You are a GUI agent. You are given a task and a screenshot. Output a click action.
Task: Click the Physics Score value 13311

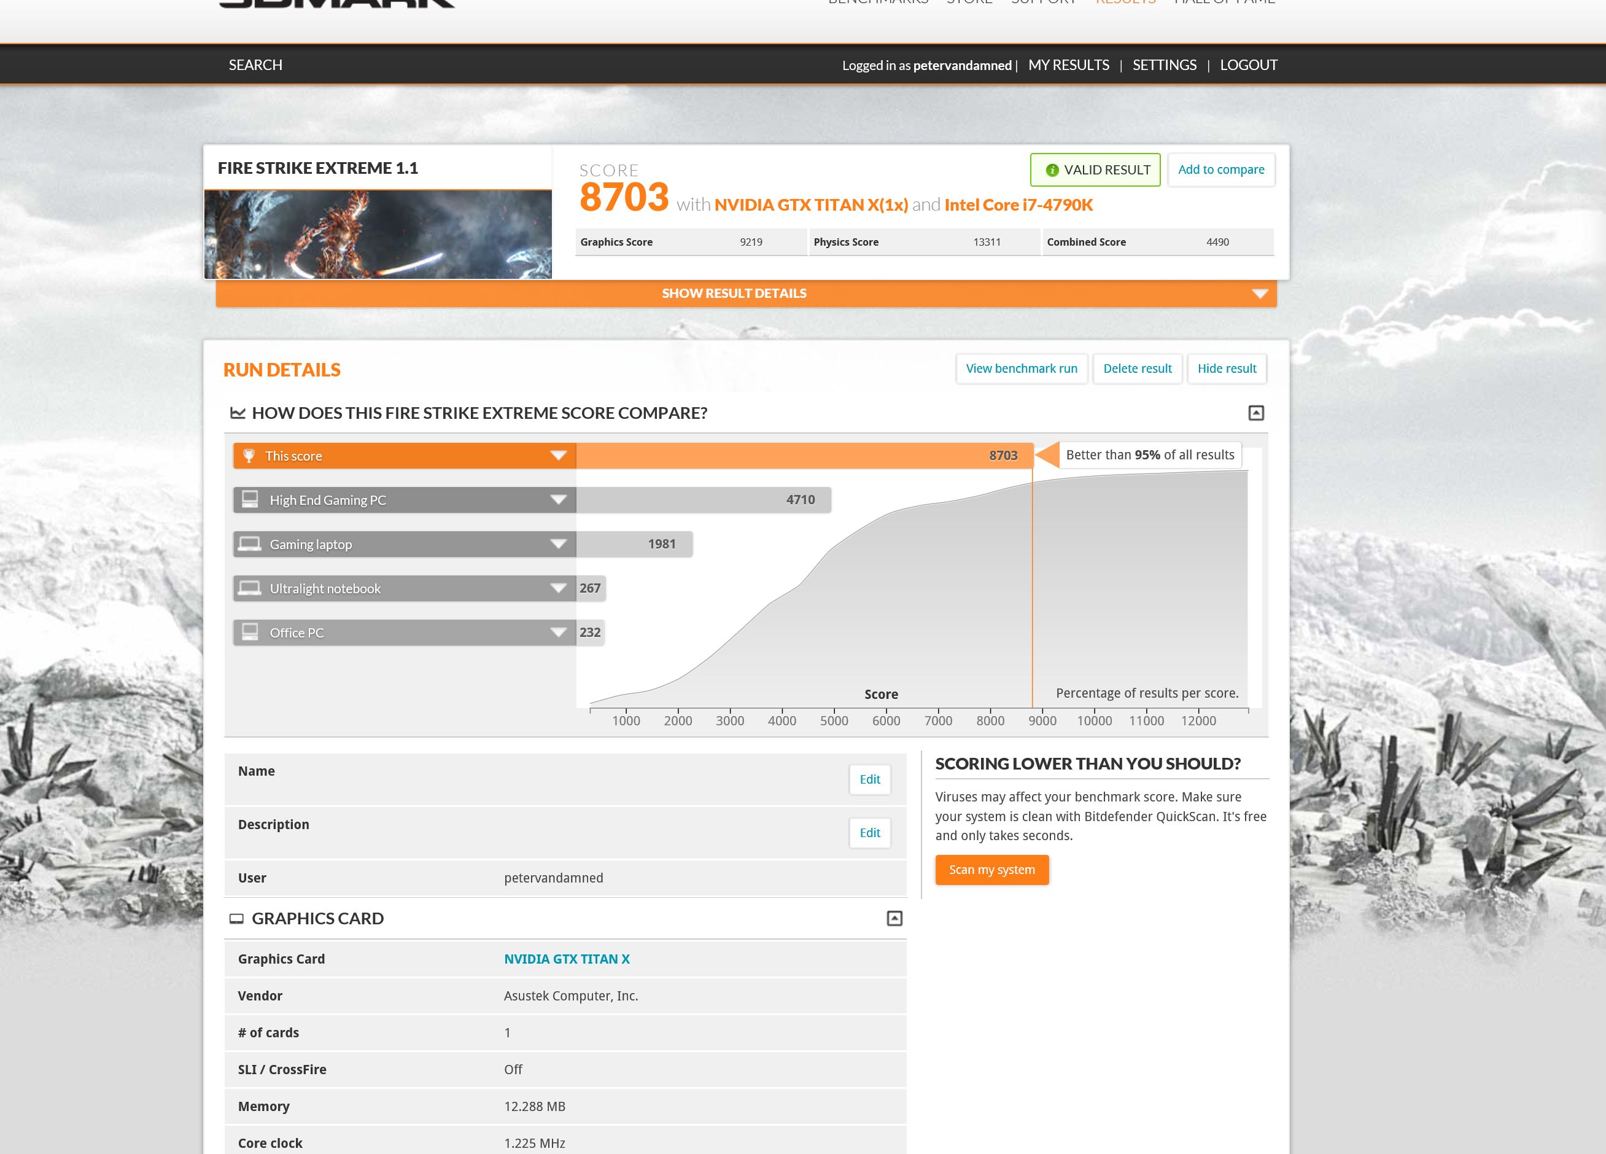(x=987, y=242)
